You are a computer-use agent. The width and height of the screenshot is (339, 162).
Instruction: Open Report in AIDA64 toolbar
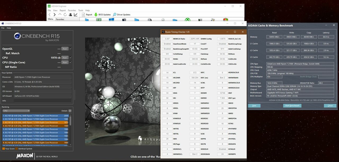[x=87, y=15]
